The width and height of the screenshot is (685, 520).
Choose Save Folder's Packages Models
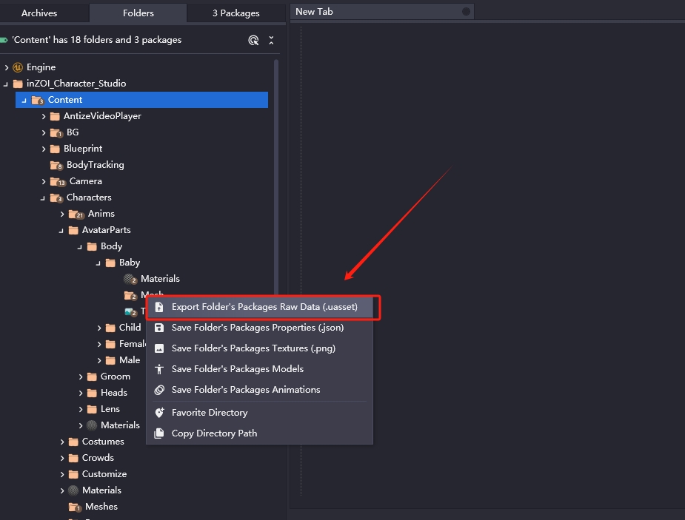pyautogui.click(x=259, y=369)
